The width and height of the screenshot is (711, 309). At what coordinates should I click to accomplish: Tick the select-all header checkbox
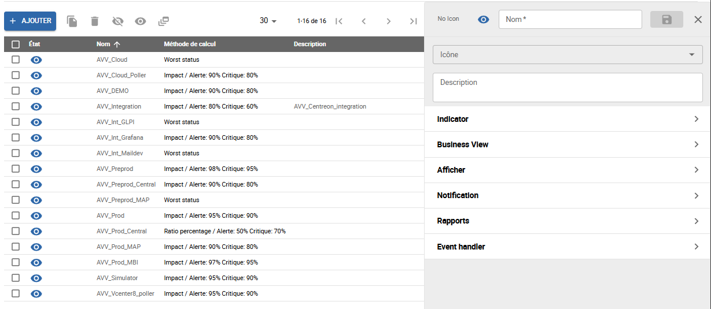[x=16, y=44]
